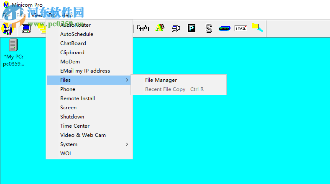330x184 pixels.
Task: Click the S toolbar icon
Action: 209,28
